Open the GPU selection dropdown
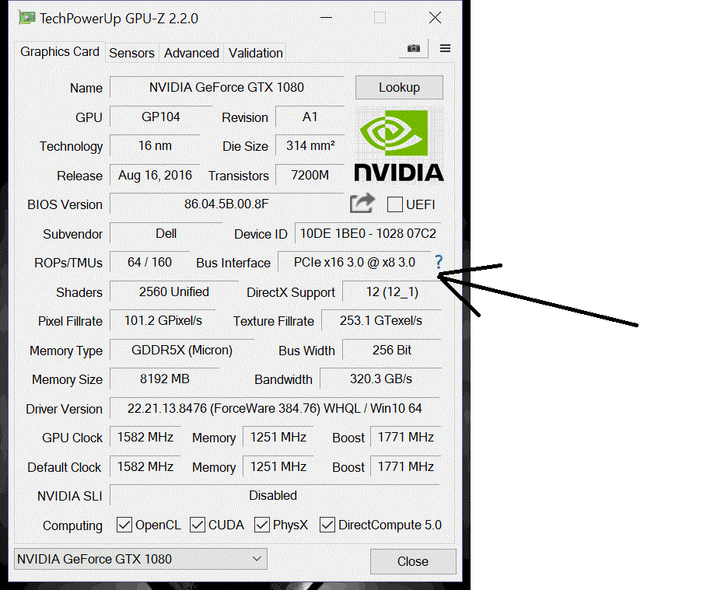Image resolution: width=728 pixels, height=590 pixels. pos(141,559)
